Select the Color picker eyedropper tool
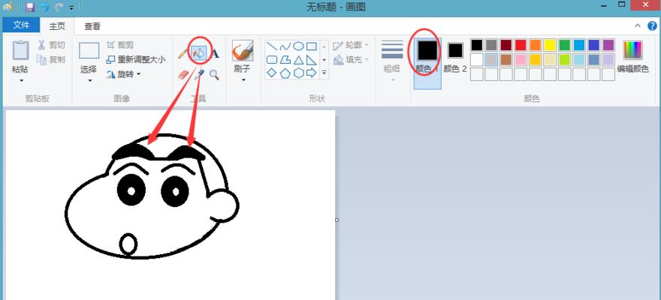This screenshot has width=661, height=300. [199, 75]
